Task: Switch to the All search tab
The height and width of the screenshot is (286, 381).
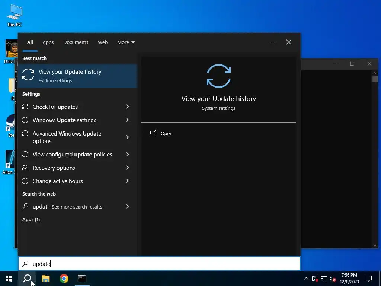Action: [x=30, y=42]
